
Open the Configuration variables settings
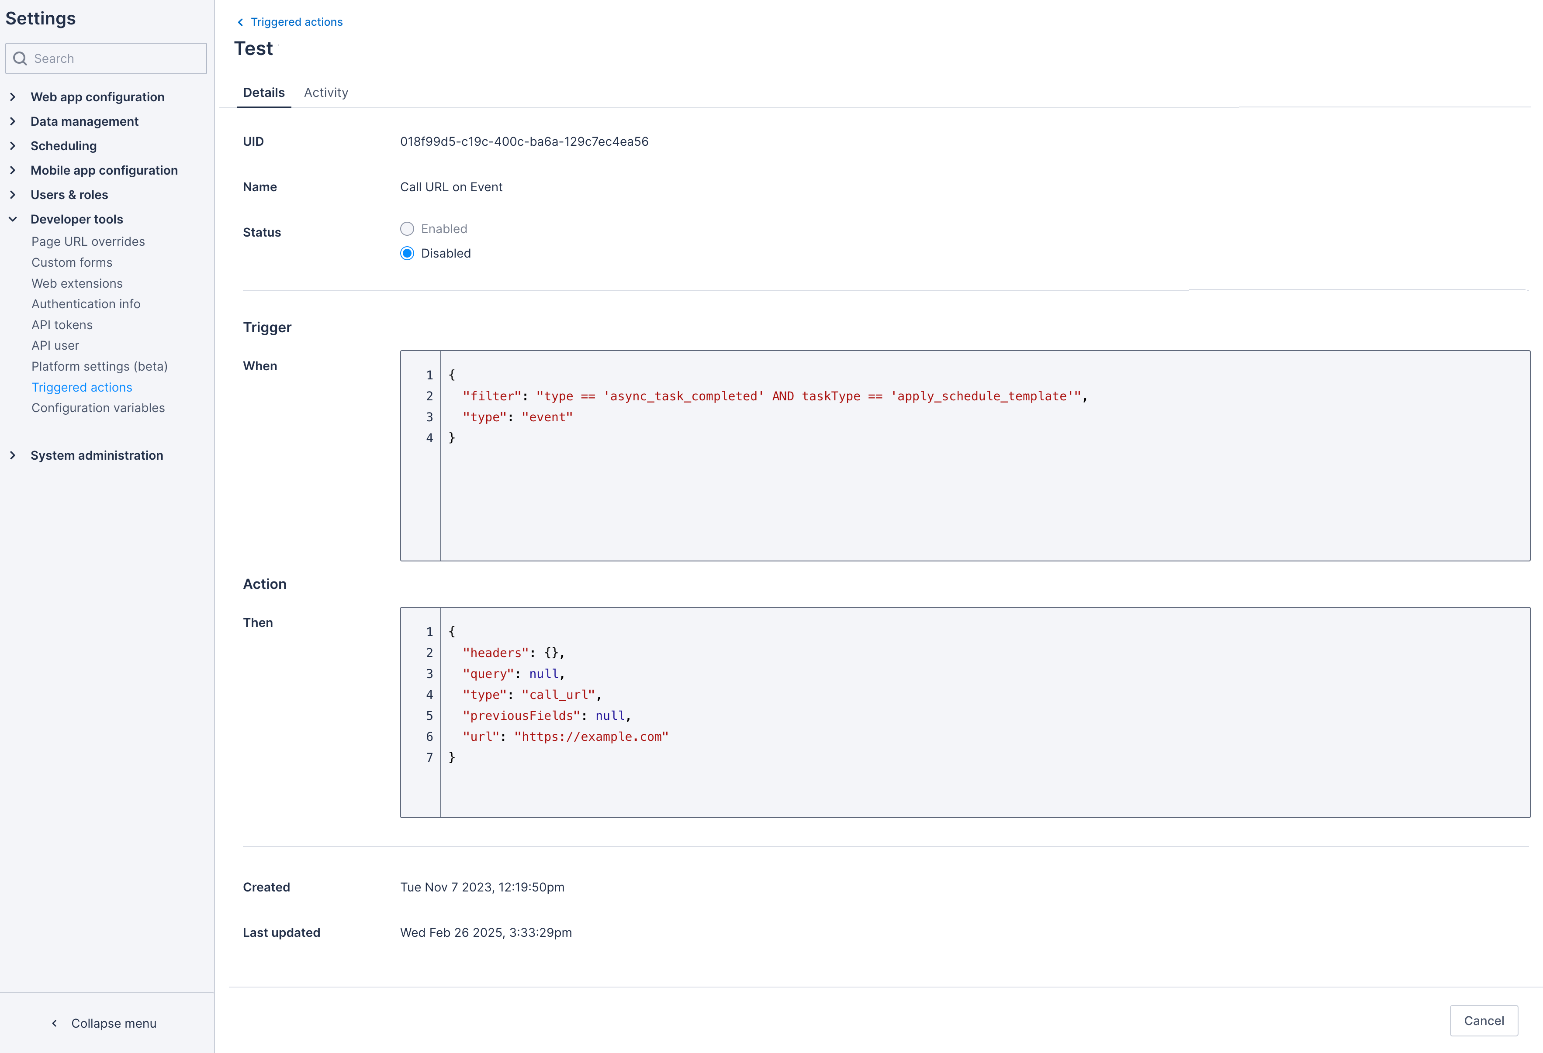click(x=98, y=408)
